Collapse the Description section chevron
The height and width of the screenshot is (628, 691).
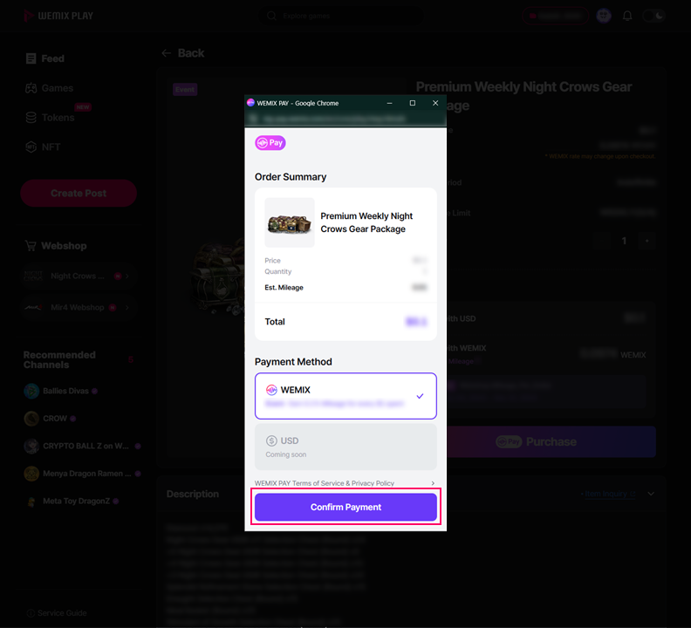coord(651,494)
